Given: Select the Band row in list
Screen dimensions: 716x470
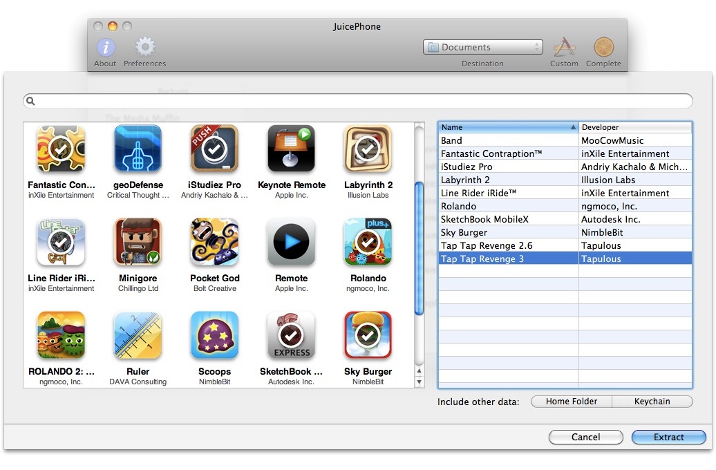Looking at the screenshot, I should [x=565, y=141].
